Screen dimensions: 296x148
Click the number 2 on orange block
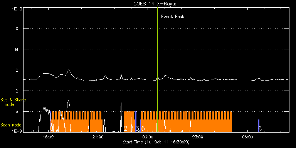coord(126,129)
